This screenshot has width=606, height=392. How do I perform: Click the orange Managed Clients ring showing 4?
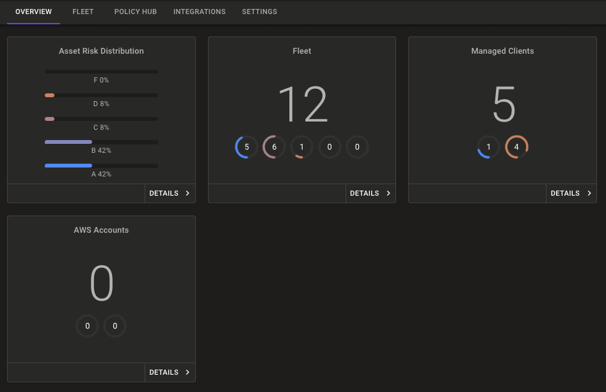click(x=516, y=147)
